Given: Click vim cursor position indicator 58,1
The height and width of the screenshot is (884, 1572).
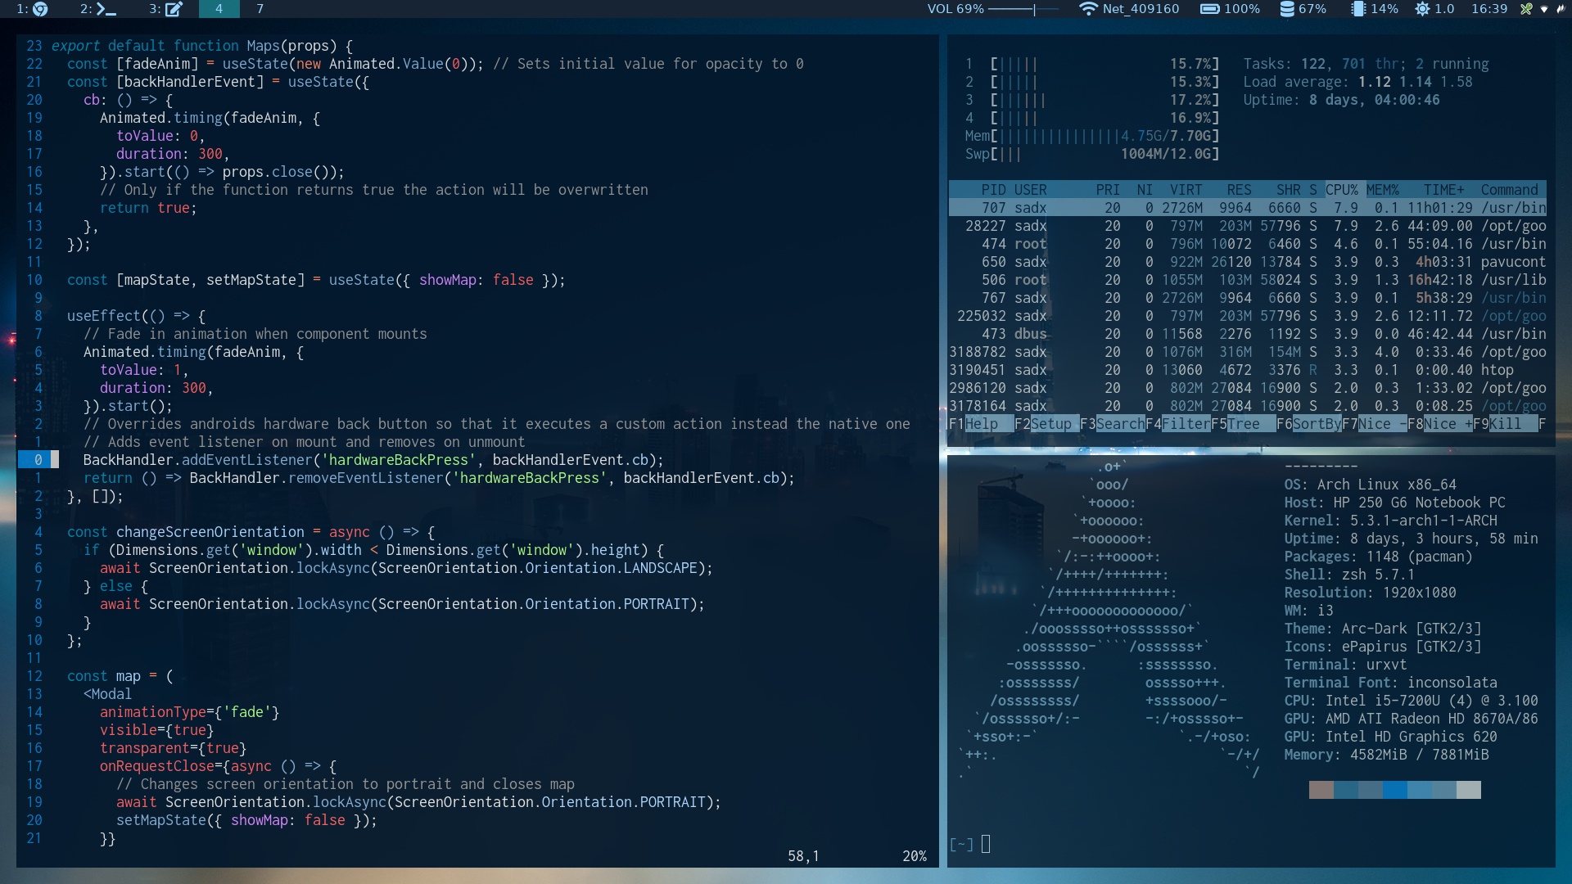Looking at the screenshot, I should [803, 856].
